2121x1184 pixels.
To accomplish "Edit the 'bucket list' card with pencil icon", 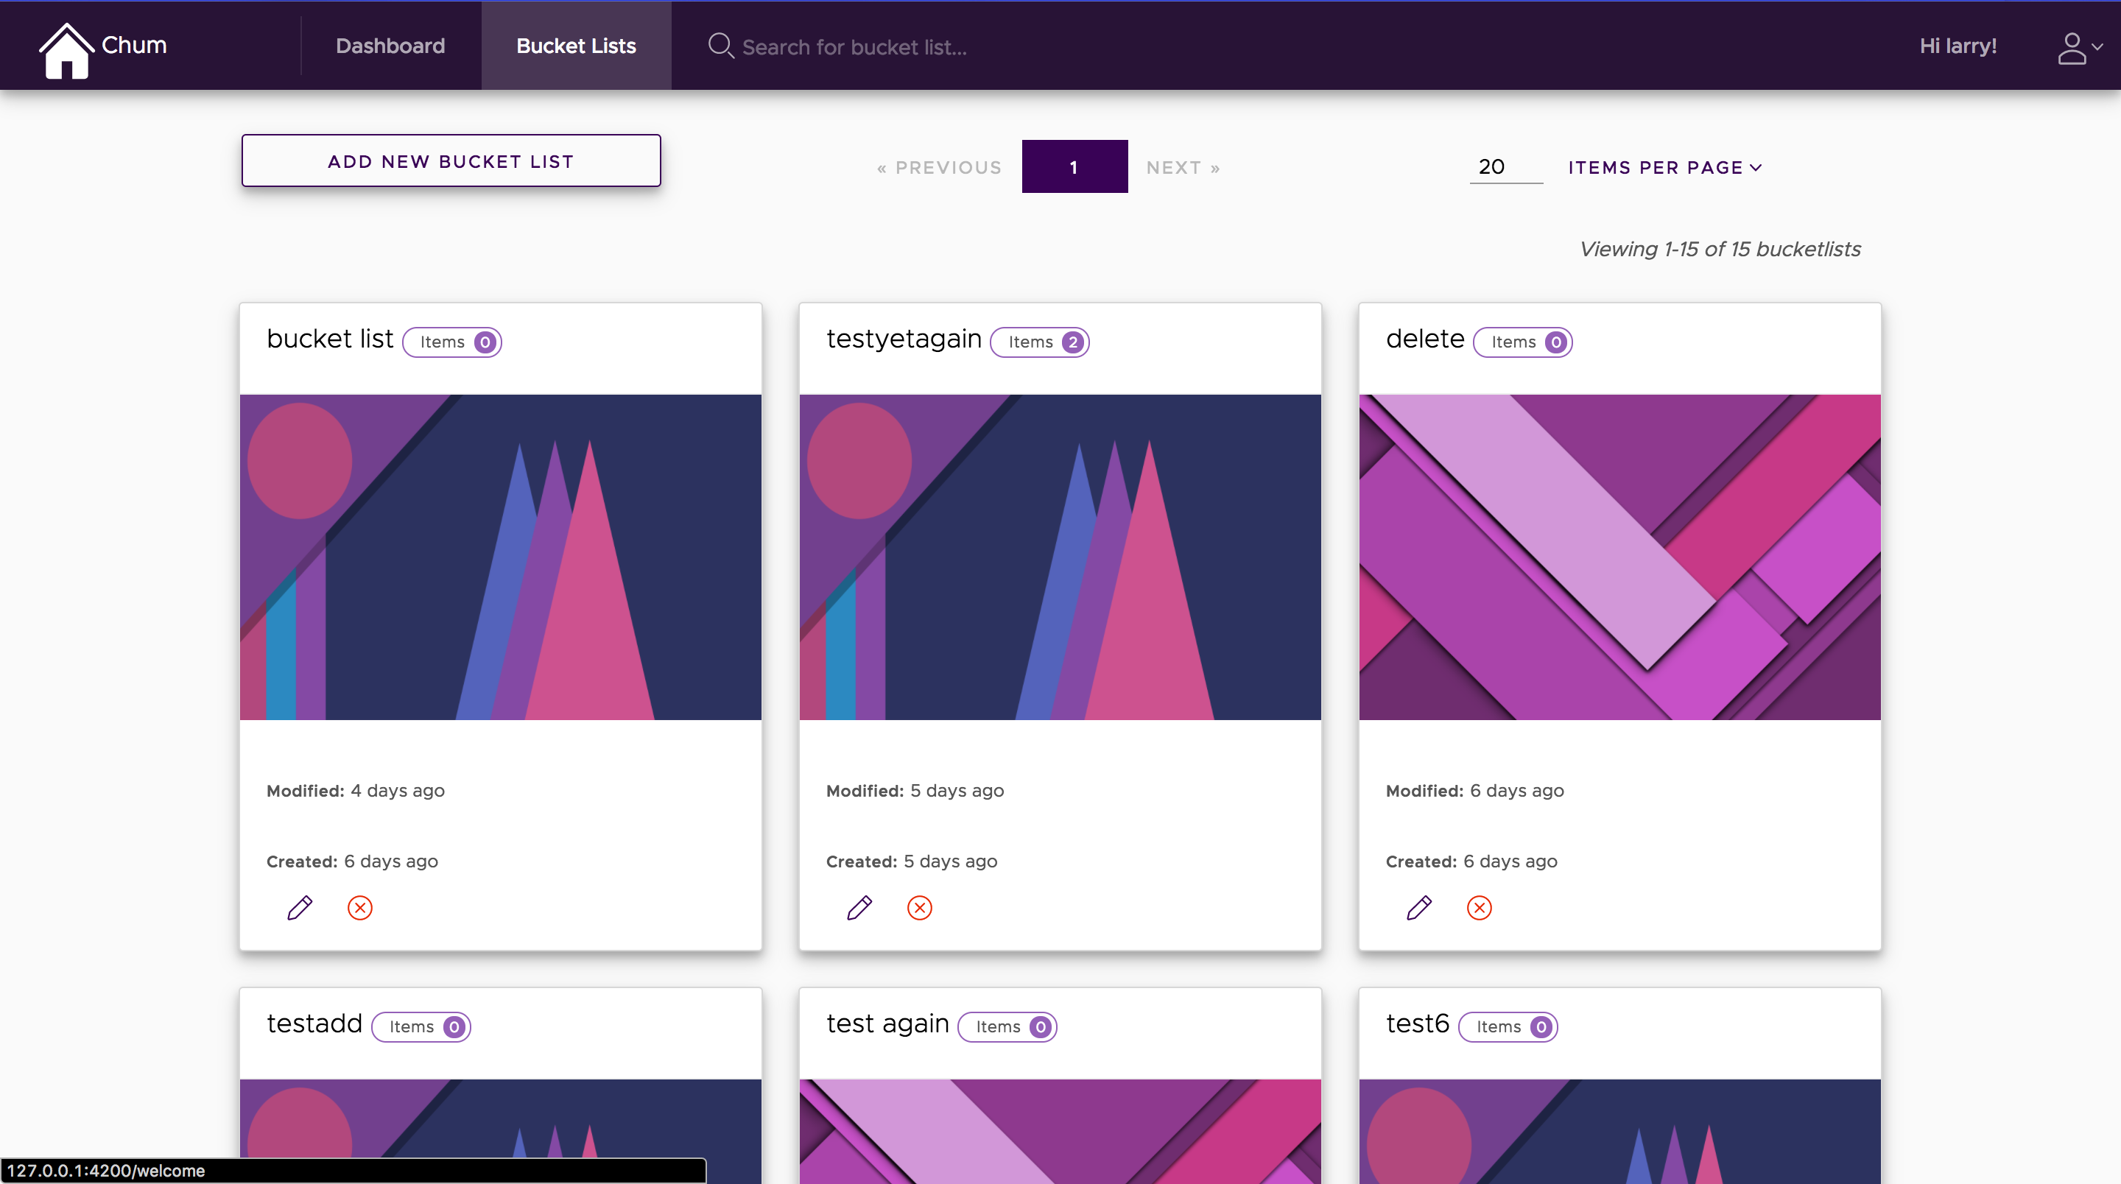I will 300,907.
